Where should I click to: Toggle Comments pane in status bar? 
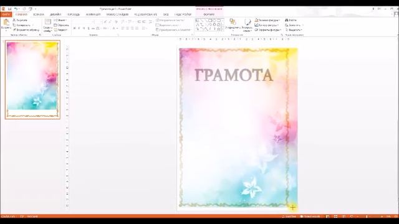click(x=310, y=217)
